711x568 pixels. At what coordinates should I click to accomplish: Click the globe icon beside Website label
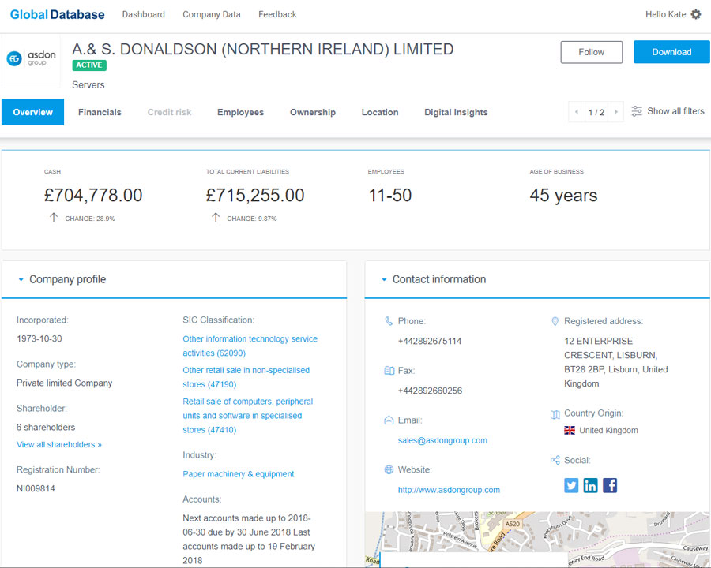click(x=389, y=469)
